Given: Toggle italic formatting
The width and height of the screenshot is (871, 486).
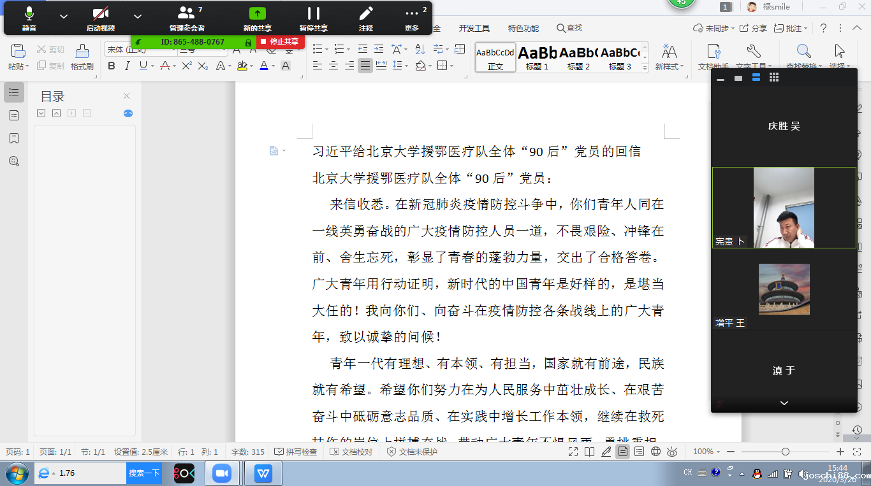Looking at the screenshot, I should coord(128,66).
